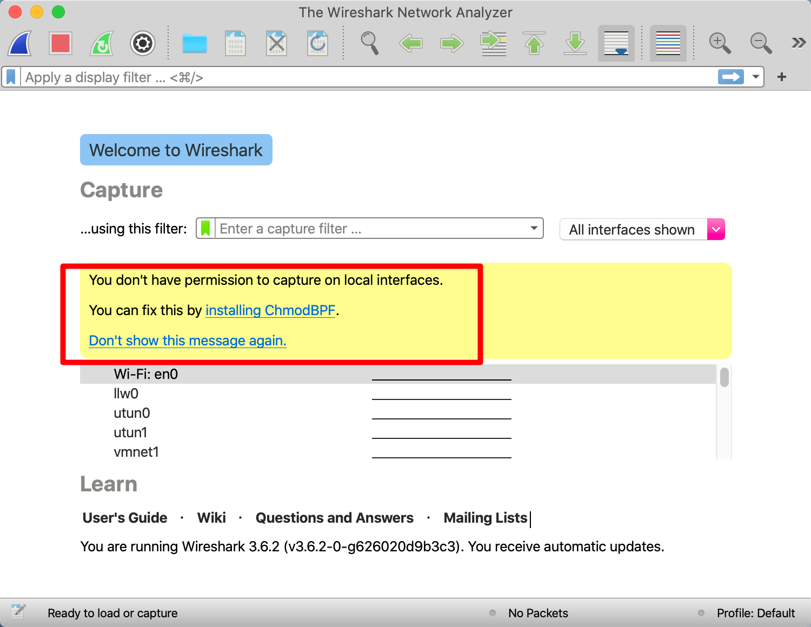The height and width of the screenshot is (627, 811).
Task: Select the vmnet1 interface
Action: pyautogui.click(x=398, y=452)
